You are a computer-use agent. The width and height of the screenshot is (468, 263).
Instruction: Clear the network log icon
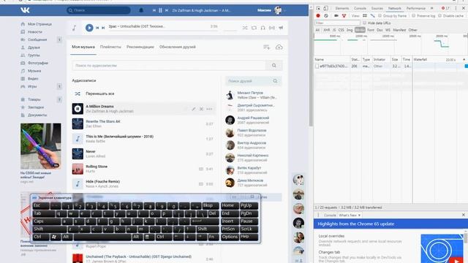[326, 15]
